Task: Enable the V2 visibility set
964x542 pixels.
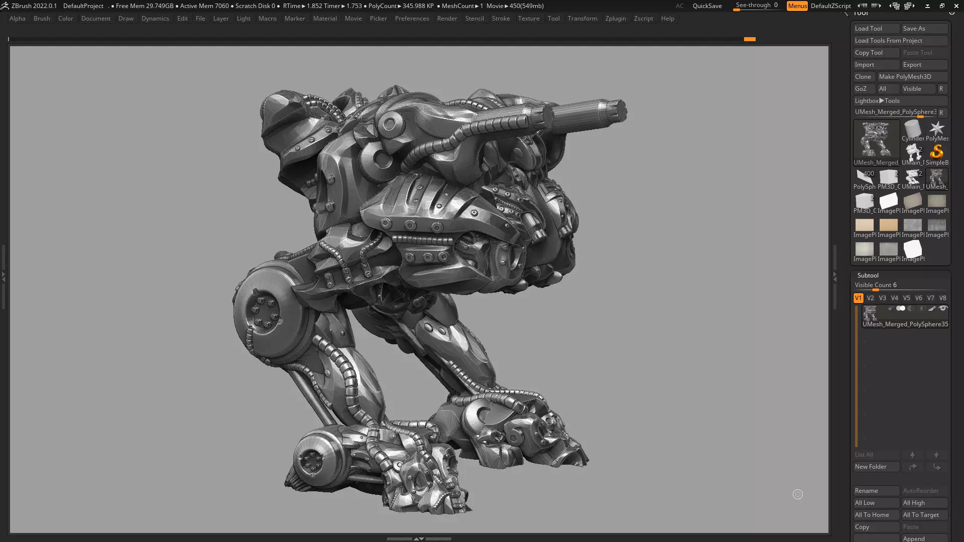Action: coord(870,298)
